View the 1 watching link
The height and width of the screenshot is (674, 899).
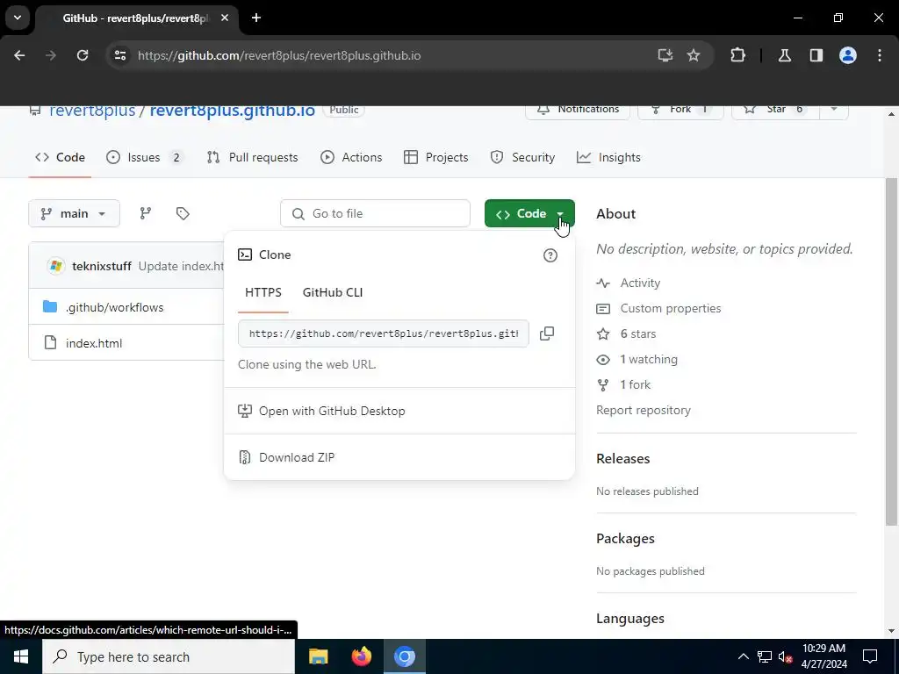[x=649, y=359]
